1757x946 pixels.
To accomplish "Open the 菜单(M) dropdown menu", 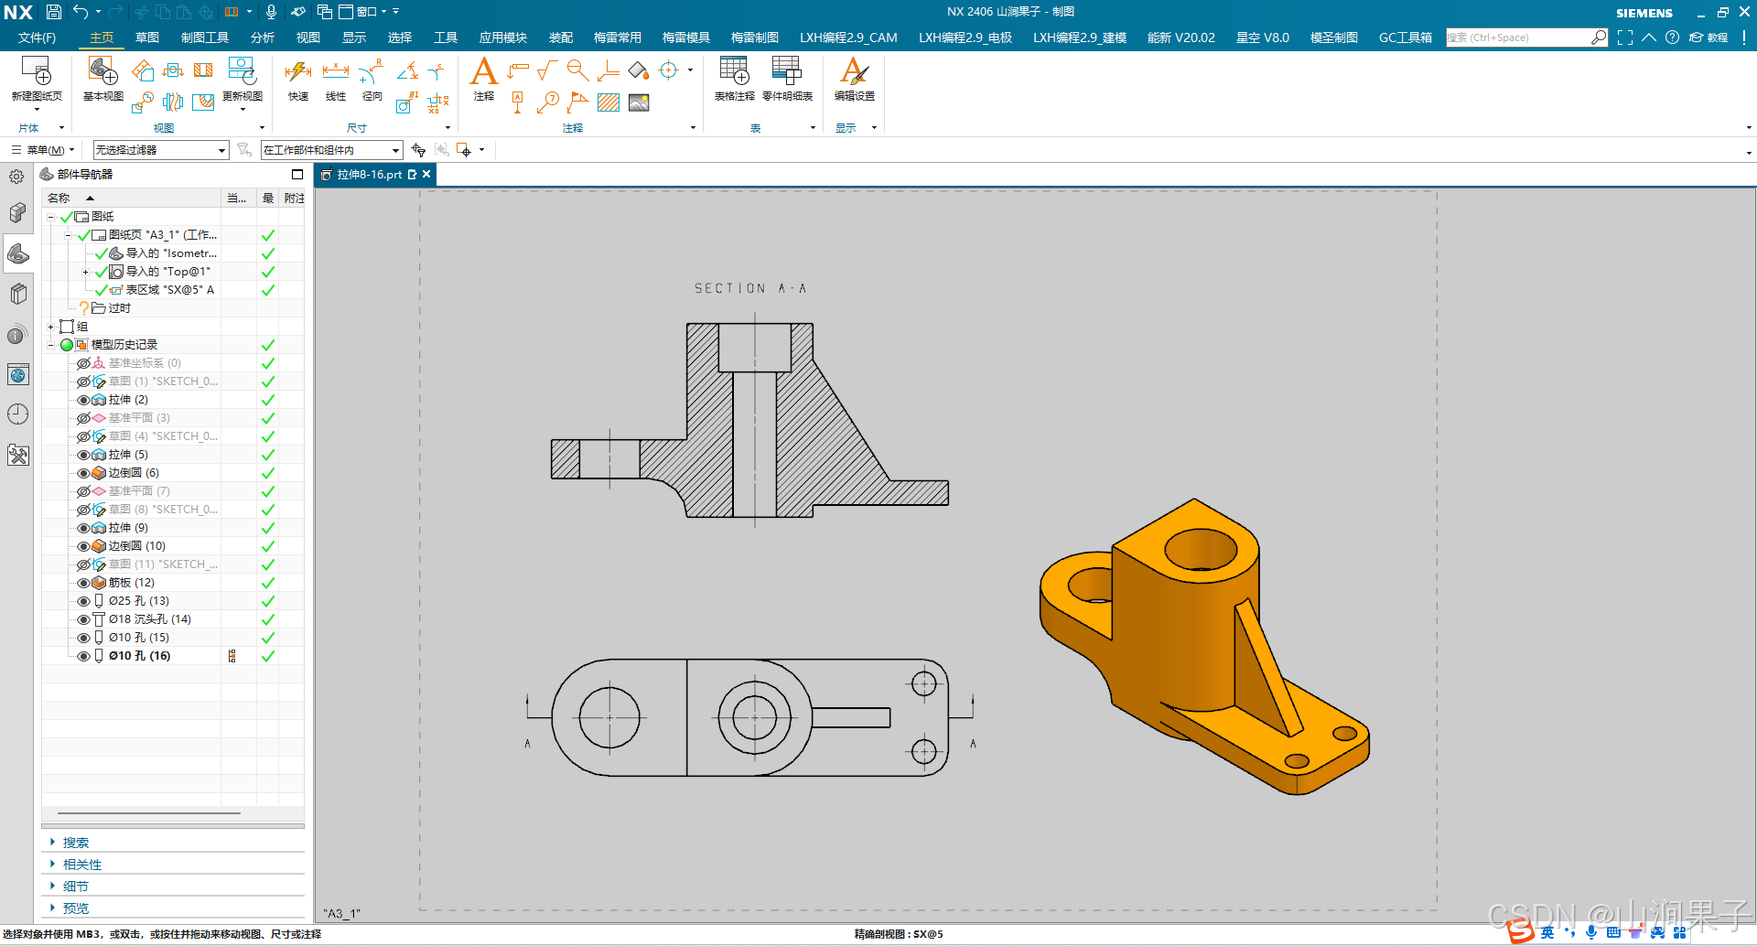I will coord(43,150).
